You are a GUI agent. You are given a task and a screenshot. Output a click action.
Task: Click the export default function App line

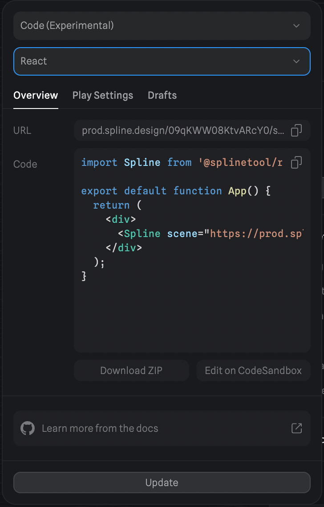coord(176,191)
